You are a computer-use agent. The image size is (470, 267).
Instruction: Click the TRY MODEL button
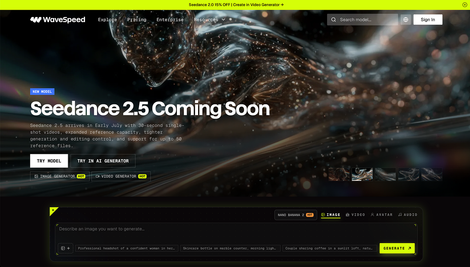[49, 161]
